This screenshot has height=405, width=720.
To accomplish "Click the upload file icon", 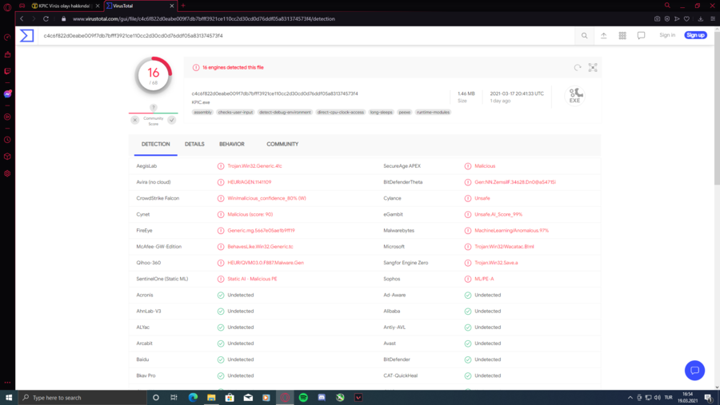I will [x=603, y=36].
